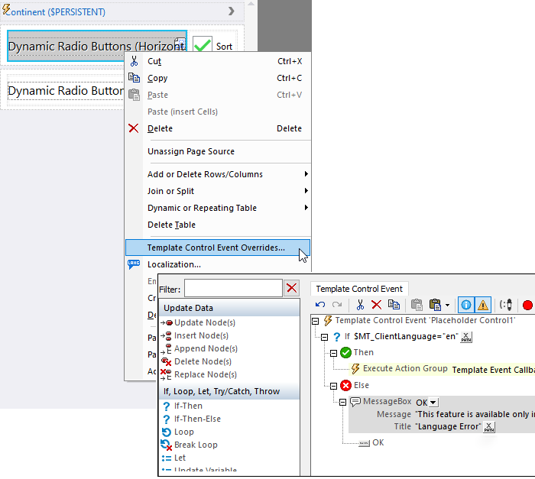This screenshot has width=535, height=479.
Task: Clear the filter with the red X button
Action: click(291, 288)
